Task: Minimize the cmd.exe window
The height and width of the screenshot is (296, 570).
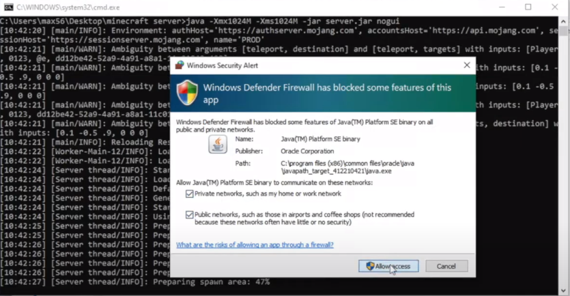Action: point(502,8)
